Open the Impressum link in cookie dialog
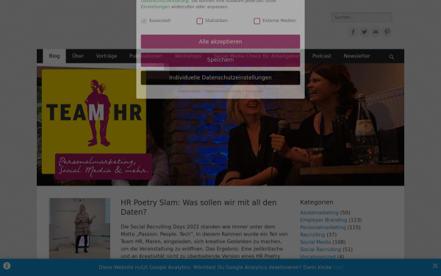The width and height of the screenshot is (441, 276). click(254, 91)
